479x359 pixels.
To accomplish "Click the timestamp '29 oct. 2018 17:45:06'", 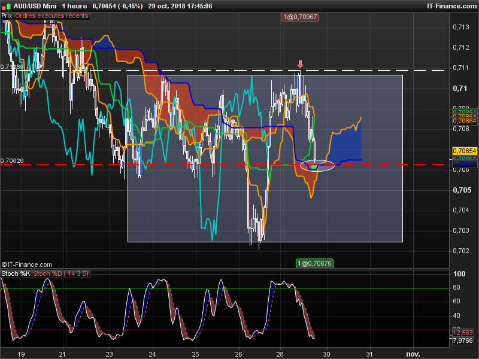I will tap(180, 6).
